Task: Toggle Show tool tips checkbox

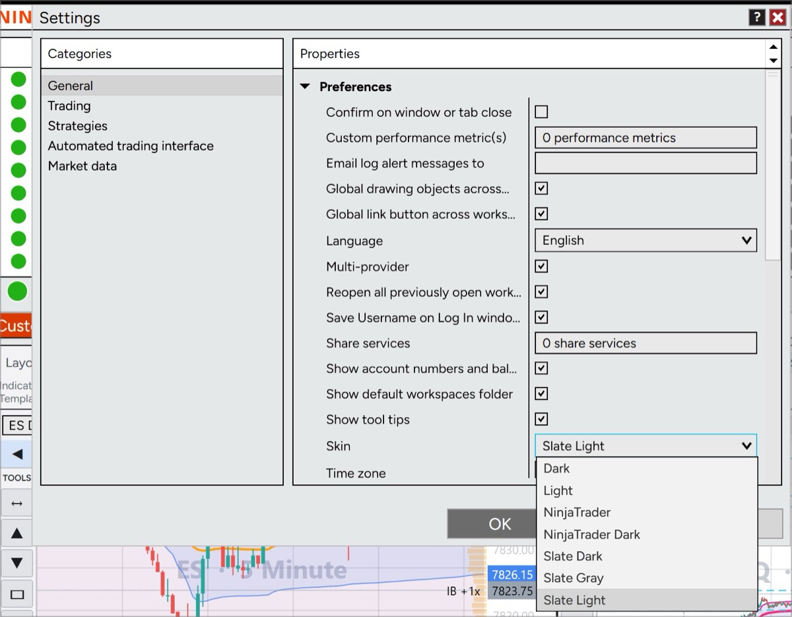Action: [541, 419]
